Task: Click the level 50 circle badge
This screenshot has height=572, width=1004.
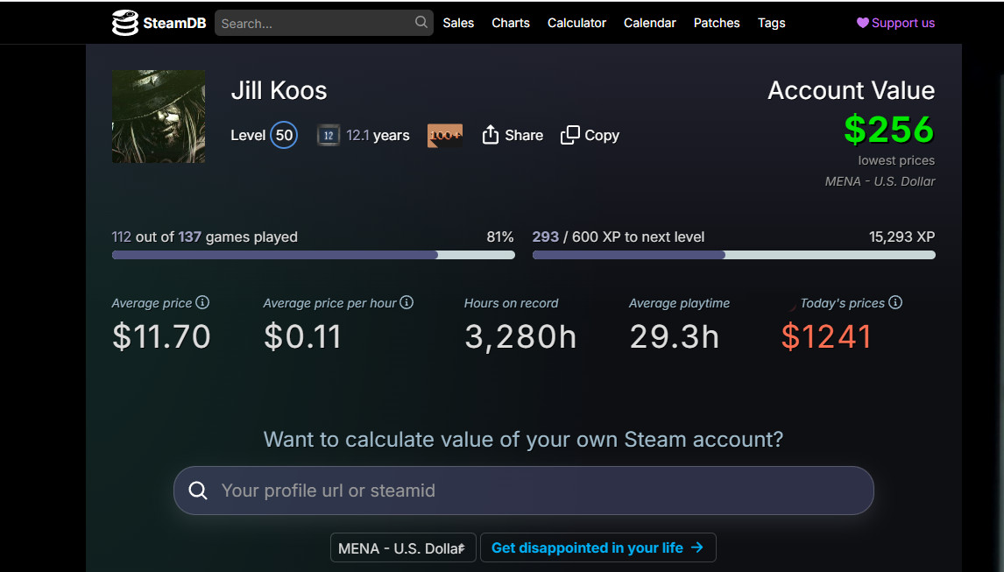Action: click(x=284, y=136)
